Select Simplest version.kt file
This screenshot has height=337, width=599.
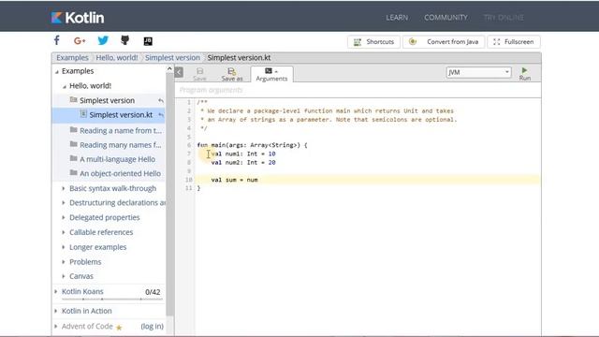click(x=121, y=114)
